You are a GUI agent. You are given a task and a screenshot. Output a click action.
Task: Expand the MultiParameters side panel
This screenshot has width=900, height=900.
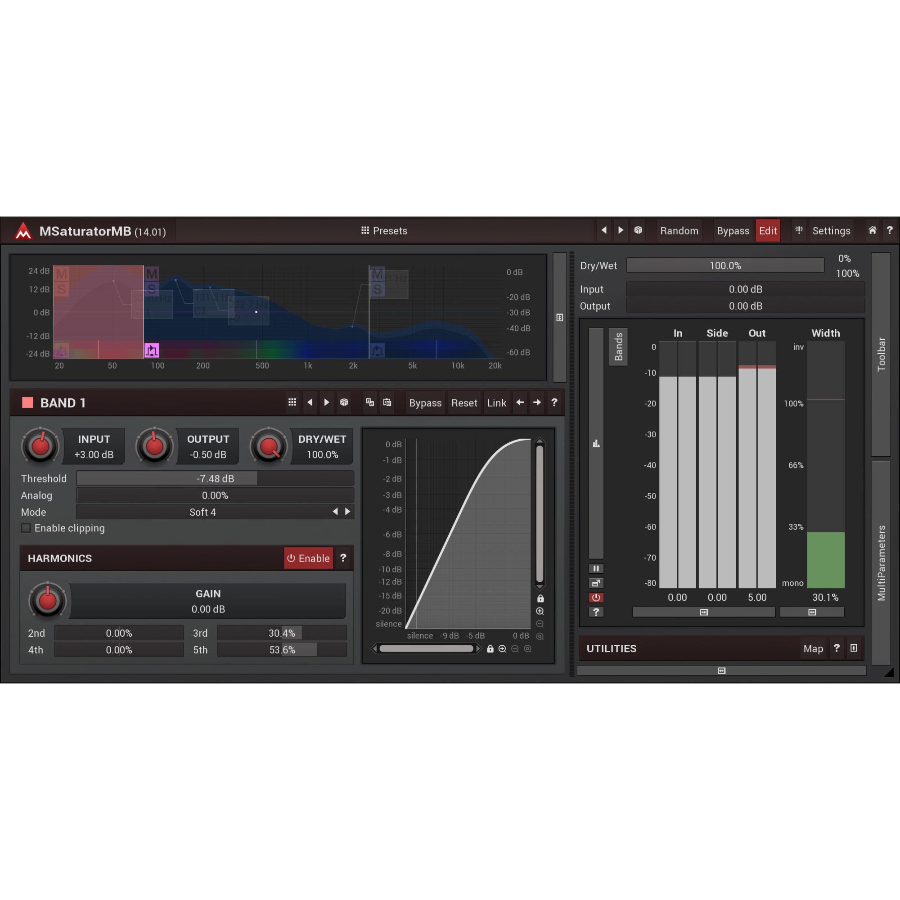881,563
